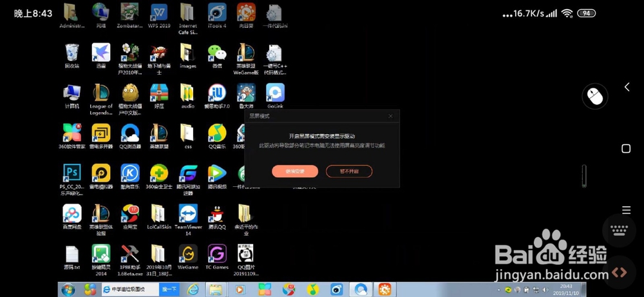The image size is (644, 297).
Task: Launch 酷狗音乐 shortcut
Action: (130, 177)
